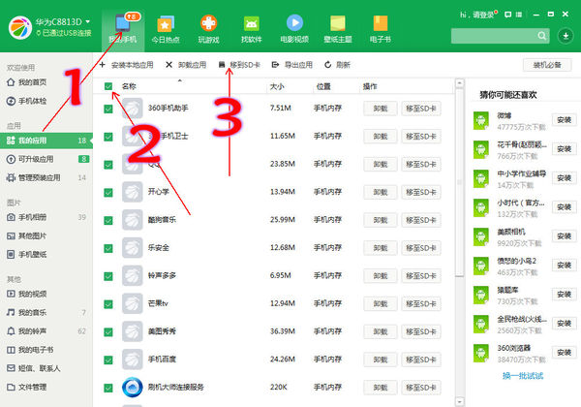This screenshot has height=407, width=581.
Task: Click the app list scrollbar up arrow
Action: [x=459, y=83]
